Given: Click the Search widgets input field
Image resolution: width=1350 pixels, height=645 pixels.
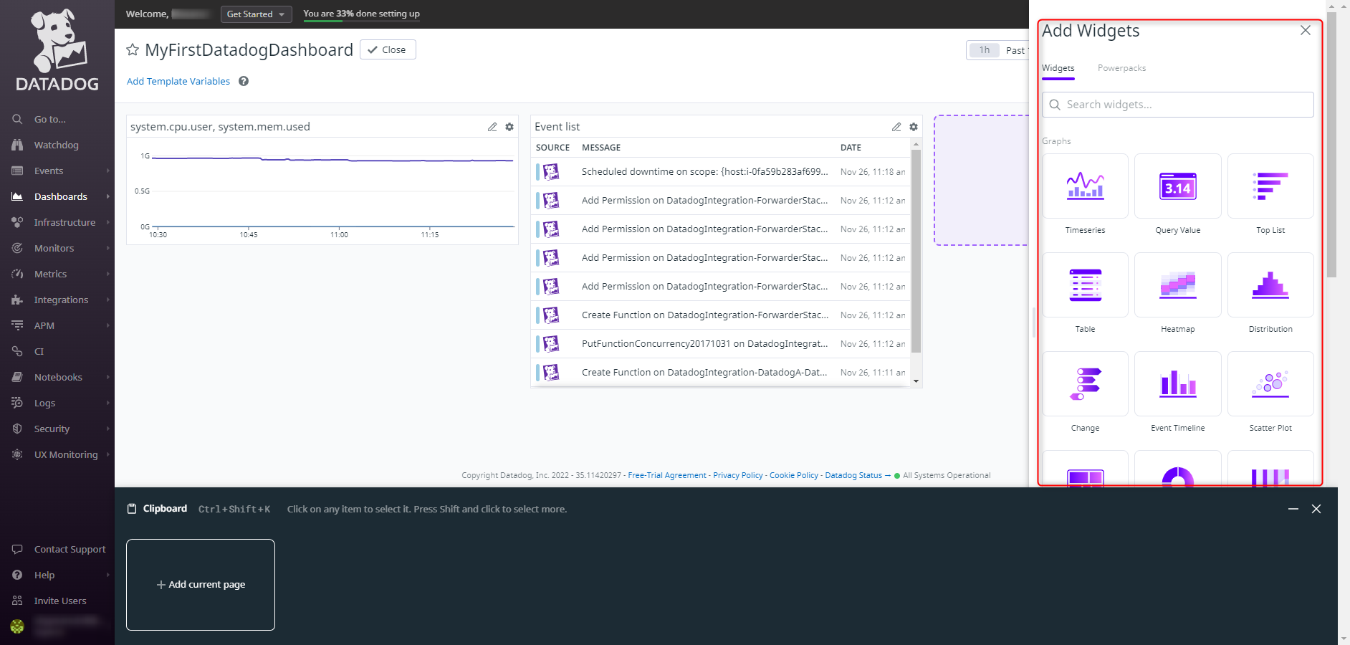Looking at the screenshot, I should point(1178,105).
